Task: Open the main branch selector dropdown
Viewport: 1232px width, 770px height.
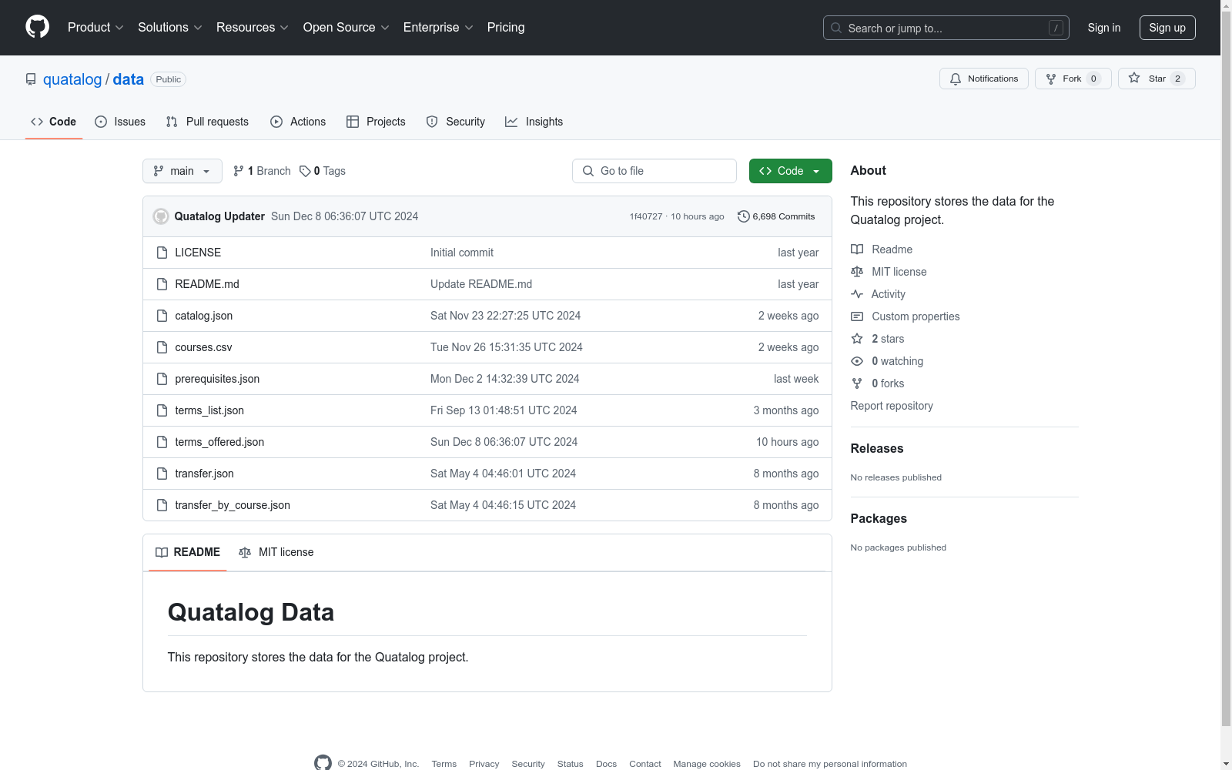Action: 182,171
